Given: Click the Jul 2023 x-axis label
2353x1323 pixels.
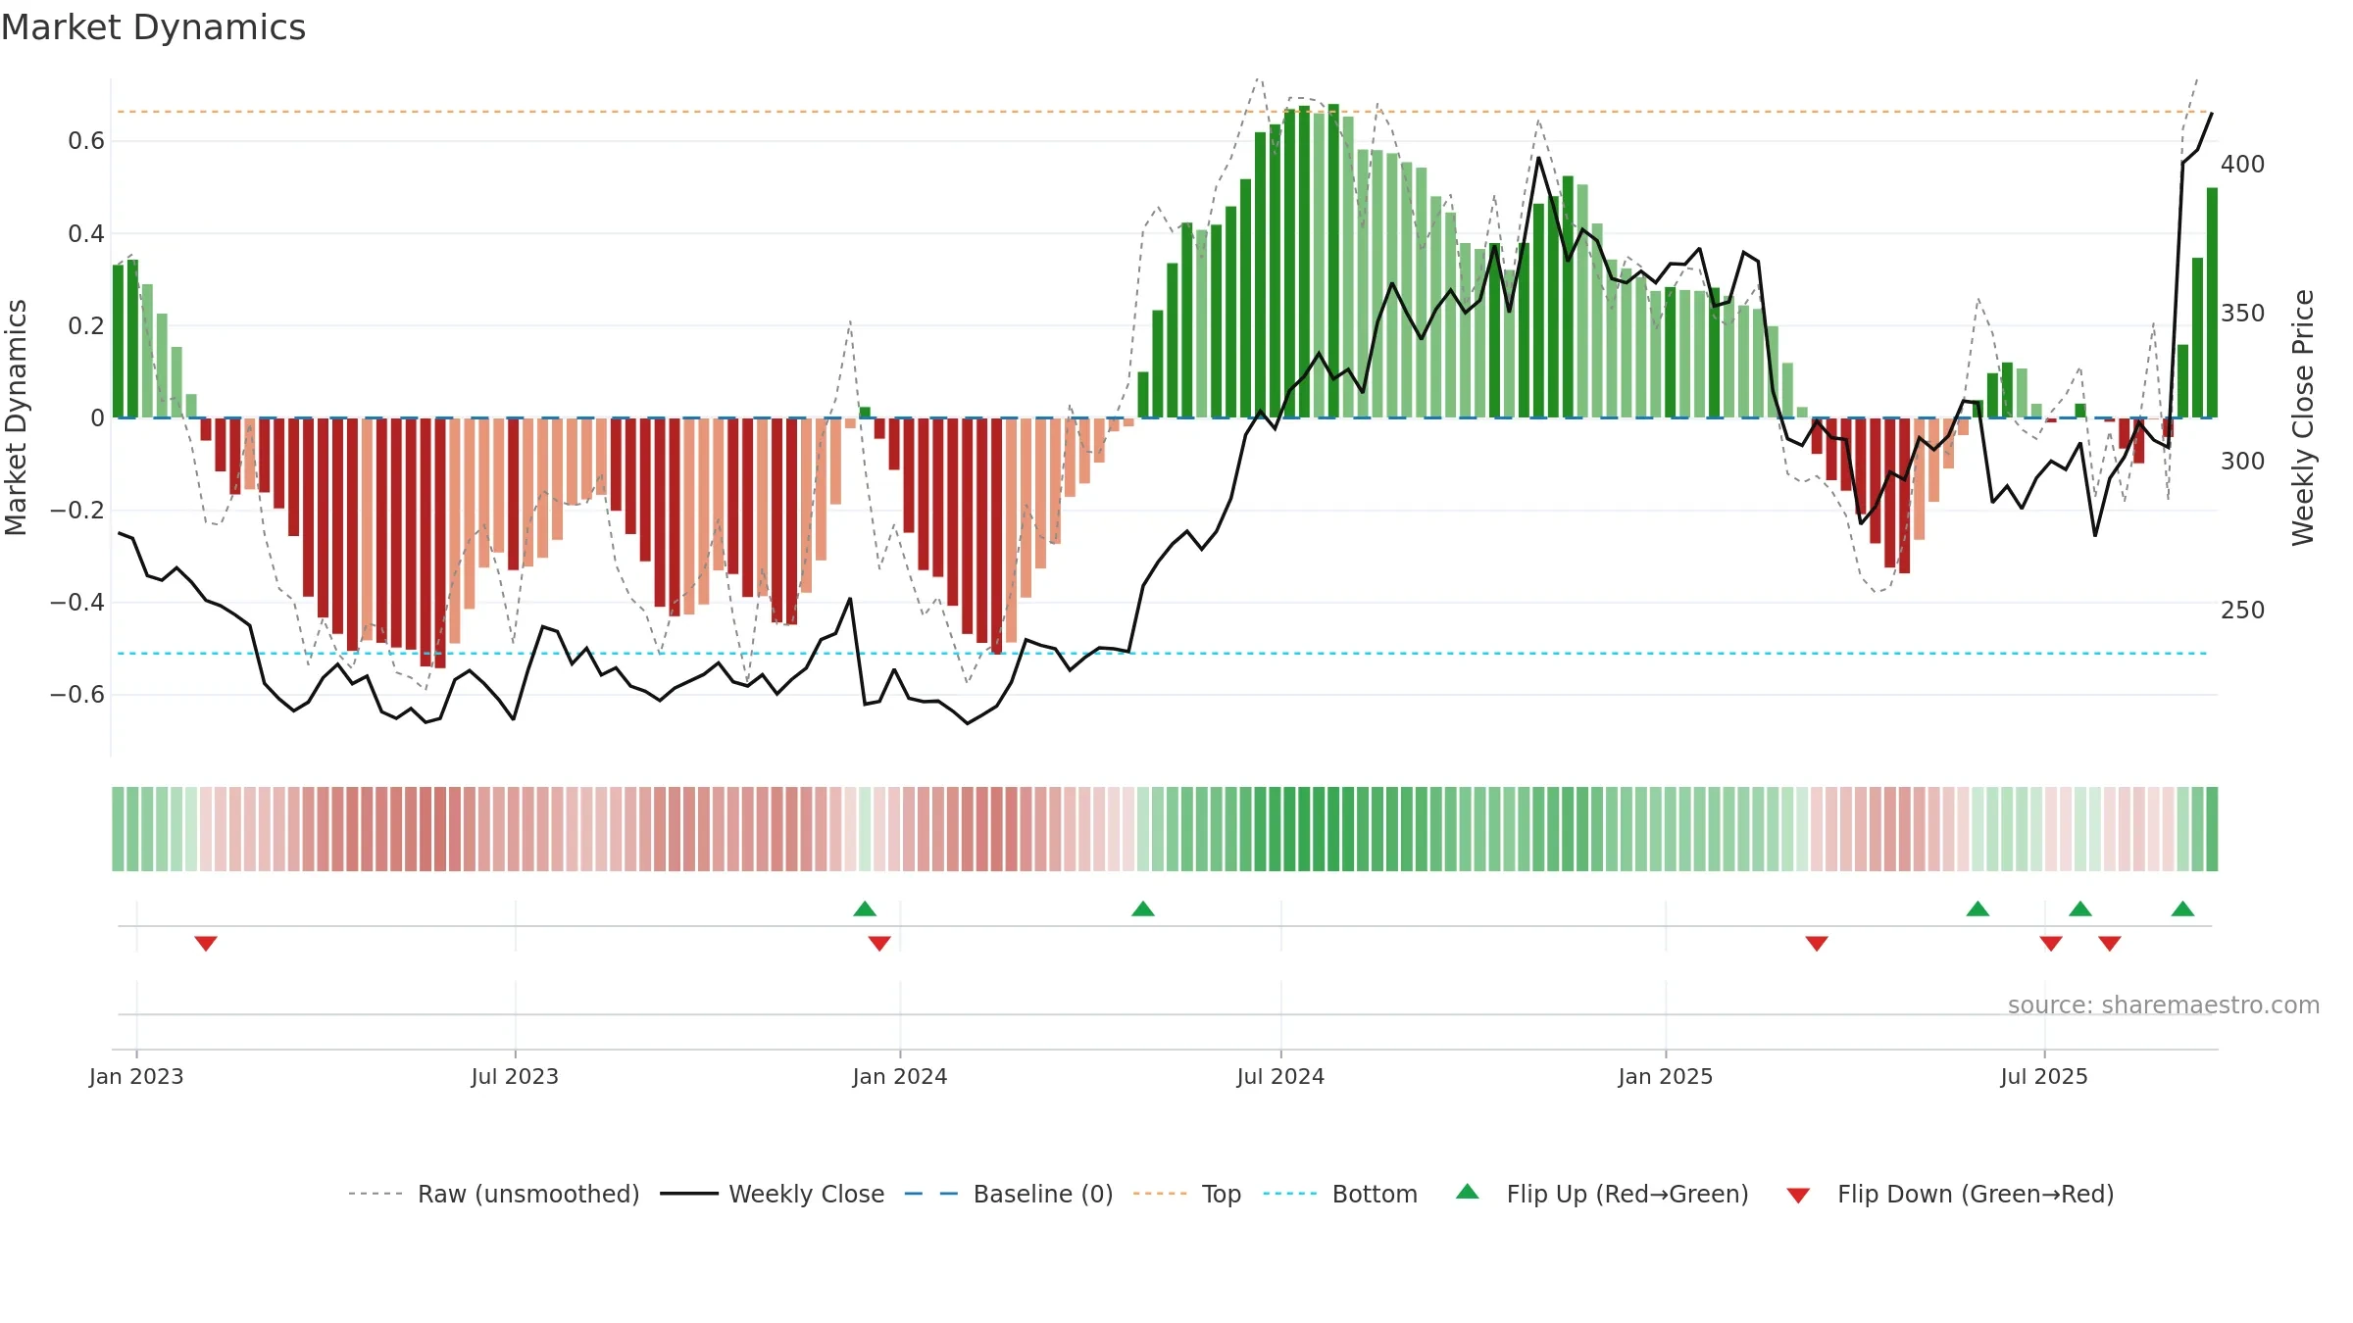Looking at the screenshot, I should coord(515,1076).
